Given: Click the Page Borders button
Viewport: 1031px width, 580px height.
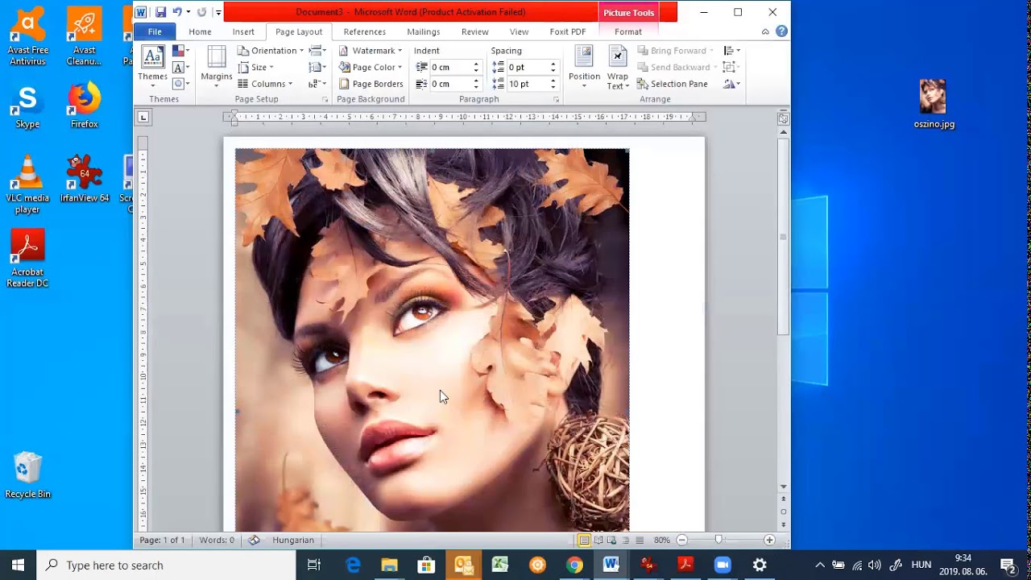Looking at the screenshot, I should click(x=371, y=84).
